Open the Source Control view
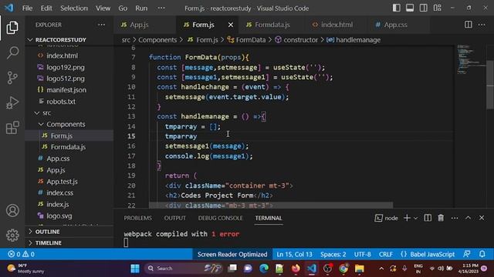This screenshot has width=494, height=277. point(12,78)
